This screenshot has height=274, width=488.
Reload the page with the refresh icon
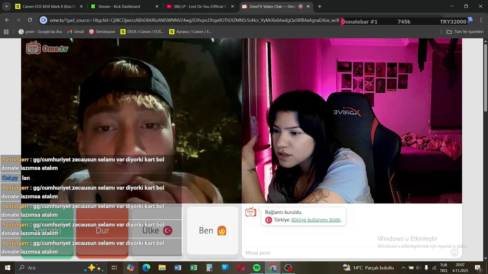point(30,20)
